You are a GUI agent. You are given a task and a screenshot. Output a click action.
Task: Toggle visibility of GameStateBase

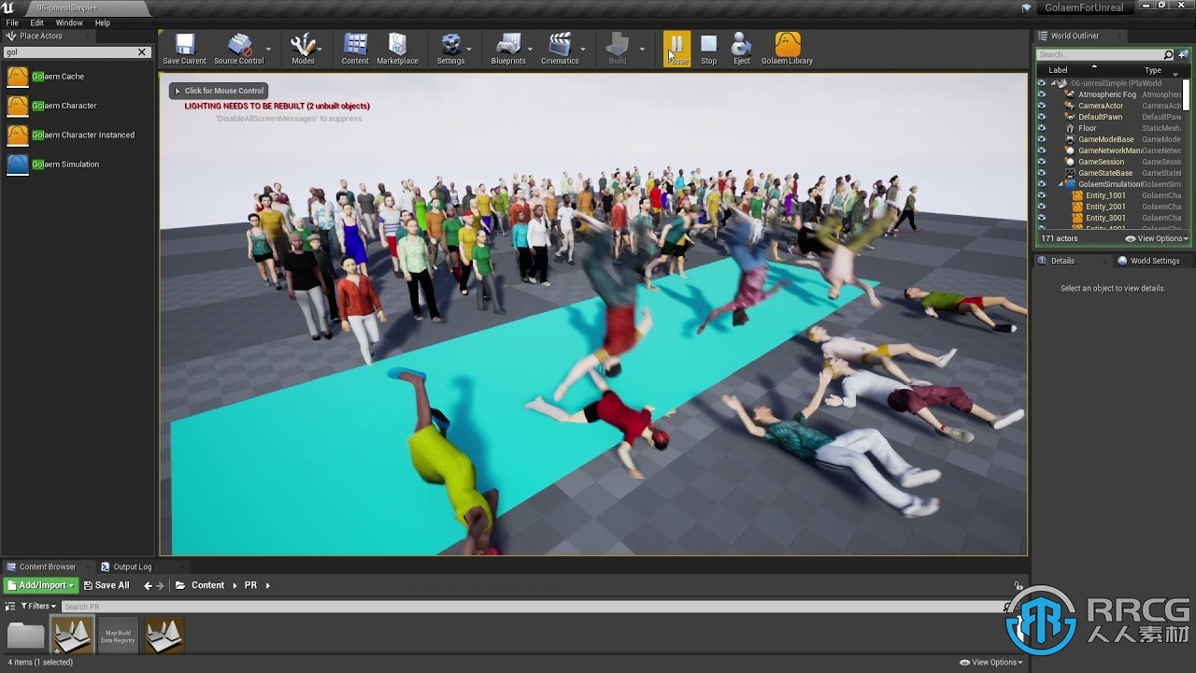1042,173
